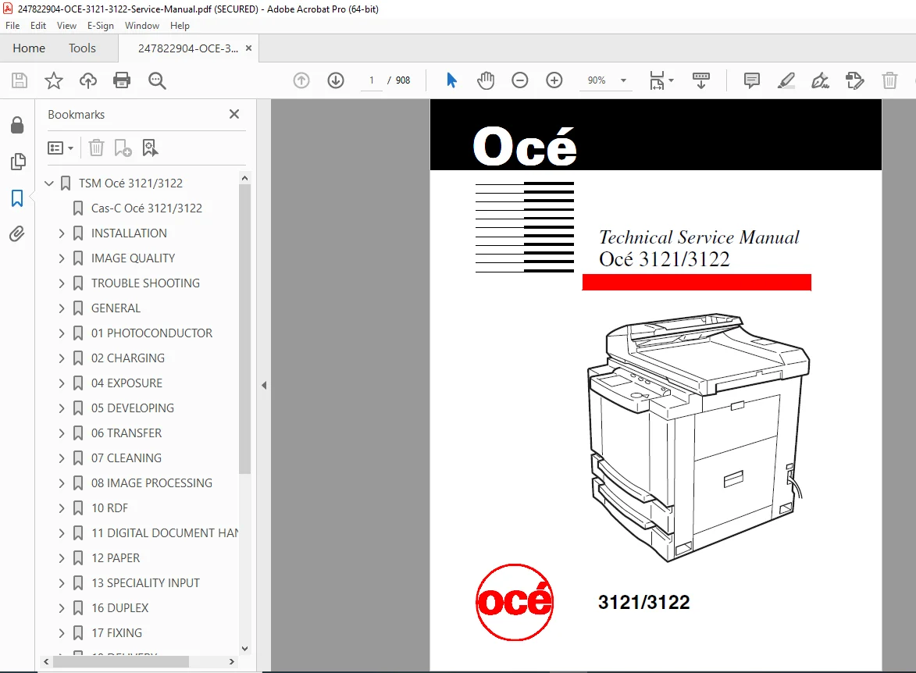Add a new bookmark icon
The height and width of the screenshot is (673, 916).
pyautogui.click(x=123, y=148)
